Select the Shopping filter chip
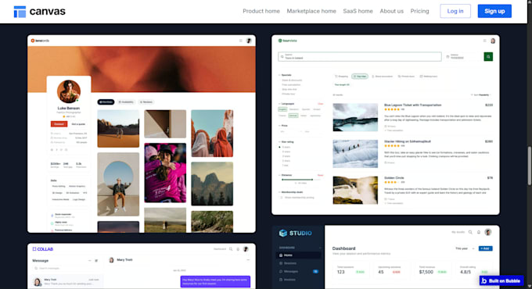Image resolution: width=532 pixels, height=289 pixels. pyautogui.click(x=341, y=77)
